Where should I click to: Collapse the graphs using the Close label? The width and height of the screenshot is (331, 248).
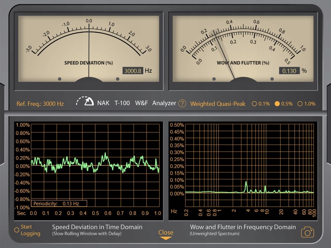[165, 232]
